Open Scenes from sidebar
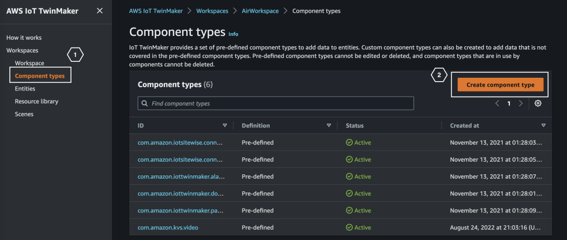 [24, 114]
